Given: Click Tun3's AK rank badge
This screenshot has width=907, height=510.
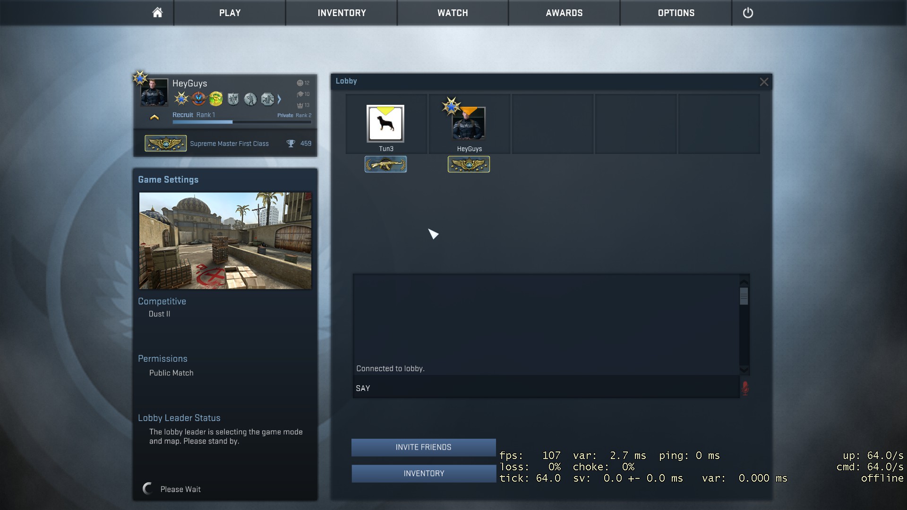Looking at the screenshot, I should point(385,164).
